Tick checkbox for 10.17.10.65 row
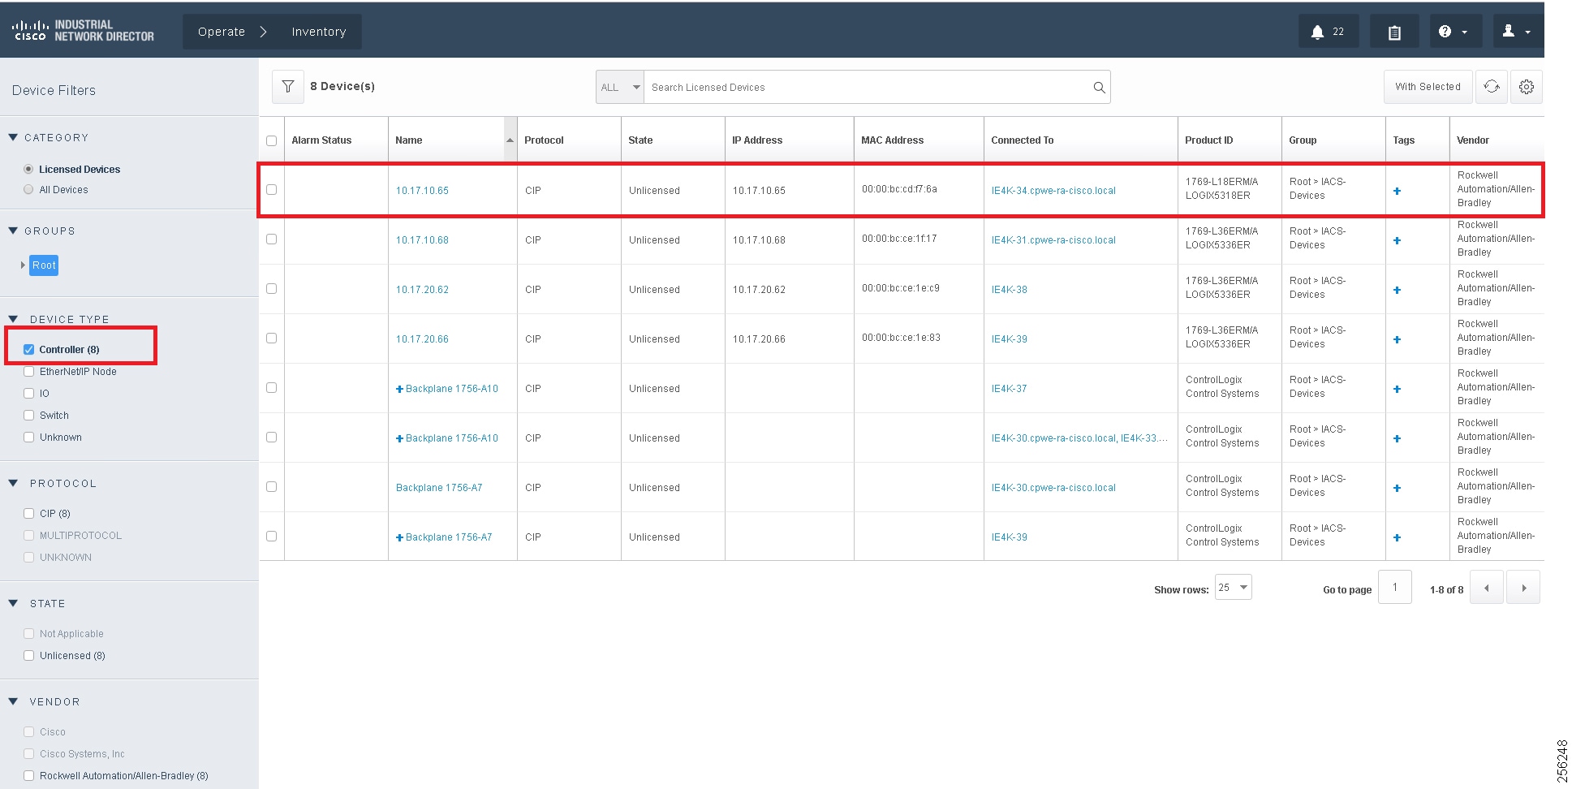 pyautogui.click(x=271, y=189)
